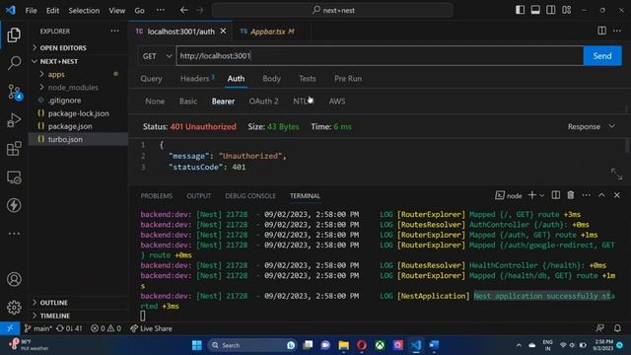Add a new terminal with plus icon
631x355 pixels.
pos(531,195)
